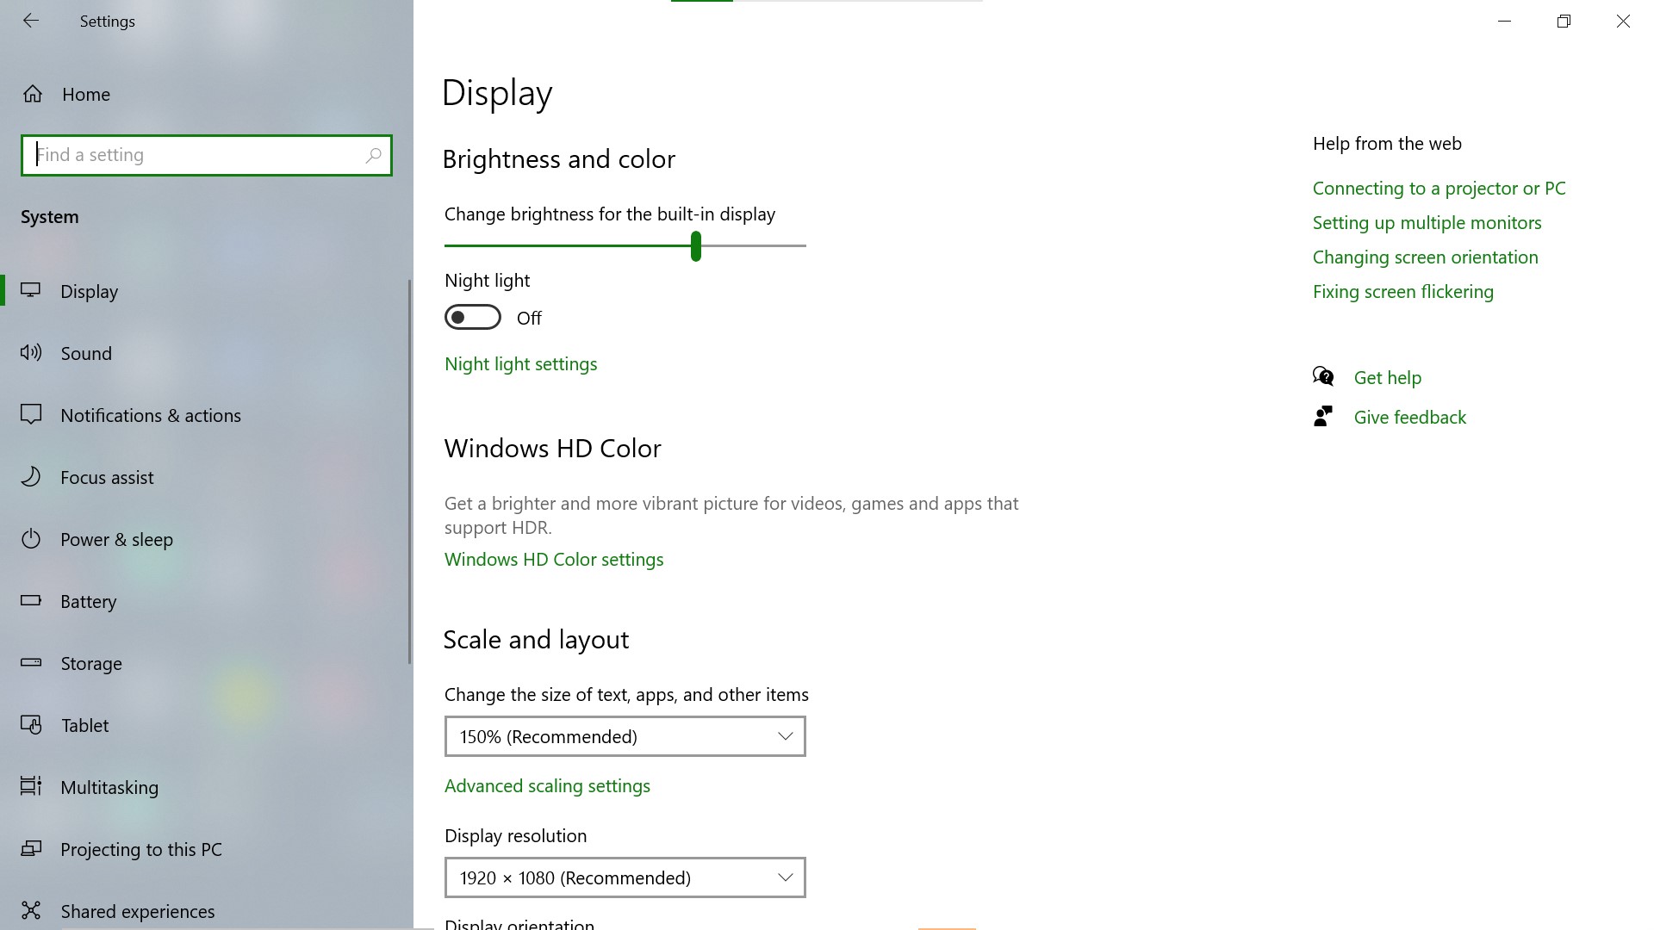Toggle the Night light switch
The width and height of the screenshot is (1654, 930).
472,318
